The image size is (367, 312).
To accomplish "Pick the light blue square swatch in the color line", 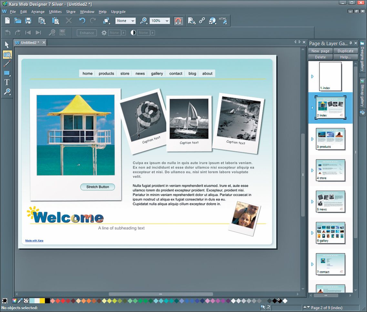I will pyautogui.click(x=32, y=301).
